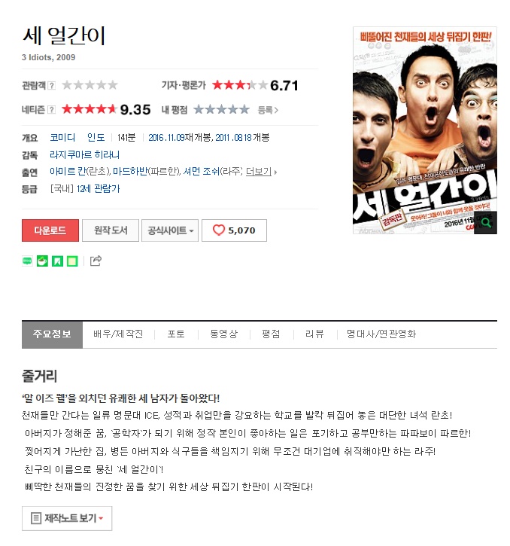Viewport: 510px width, 546px height.
Task: Open the share arrow icon
Action: click(96, 261)
